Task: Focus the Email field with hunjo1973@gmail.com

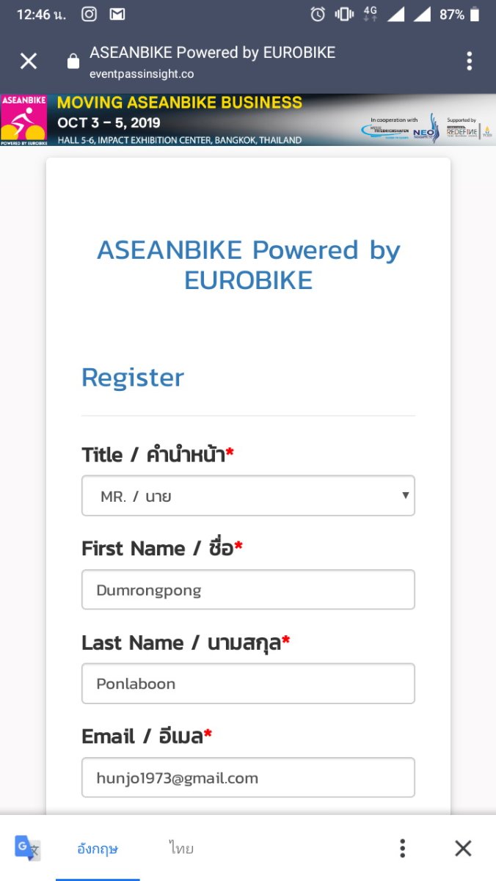Action: point(248,778)
